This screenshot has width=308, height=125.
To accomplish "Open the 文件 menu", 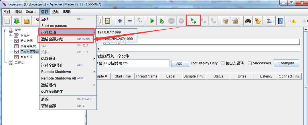I will click(7, 12).
